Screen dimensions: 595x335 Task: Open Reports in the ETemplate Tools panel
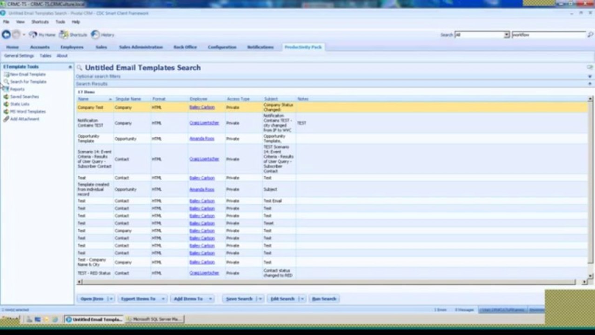tap(14, 89)
